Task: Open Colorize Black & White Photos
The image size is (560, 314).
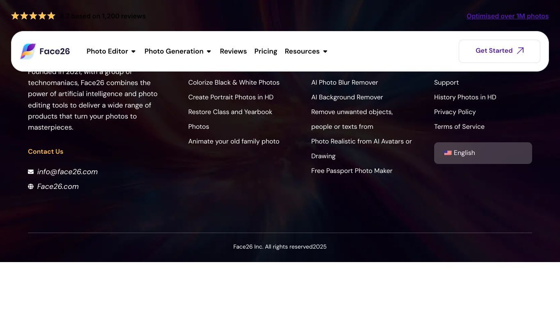Action: [234, 82]
